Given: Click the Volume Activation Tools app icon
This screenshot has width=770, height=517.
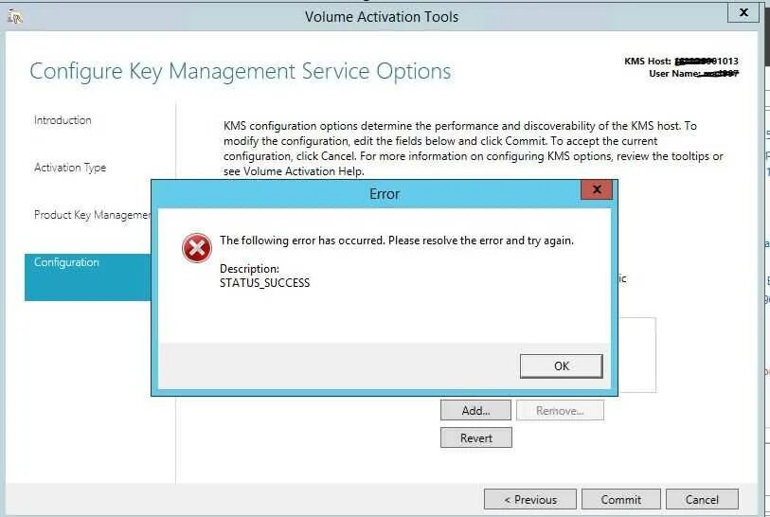Looking at the screenshot, I should click(x=15, y=17).
